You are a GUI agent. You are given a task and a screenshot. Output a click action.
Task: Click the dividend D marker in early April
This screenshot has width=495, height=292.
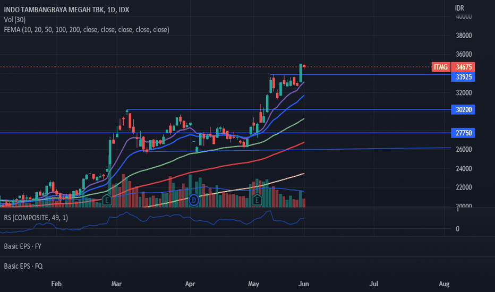pos(194,200)
